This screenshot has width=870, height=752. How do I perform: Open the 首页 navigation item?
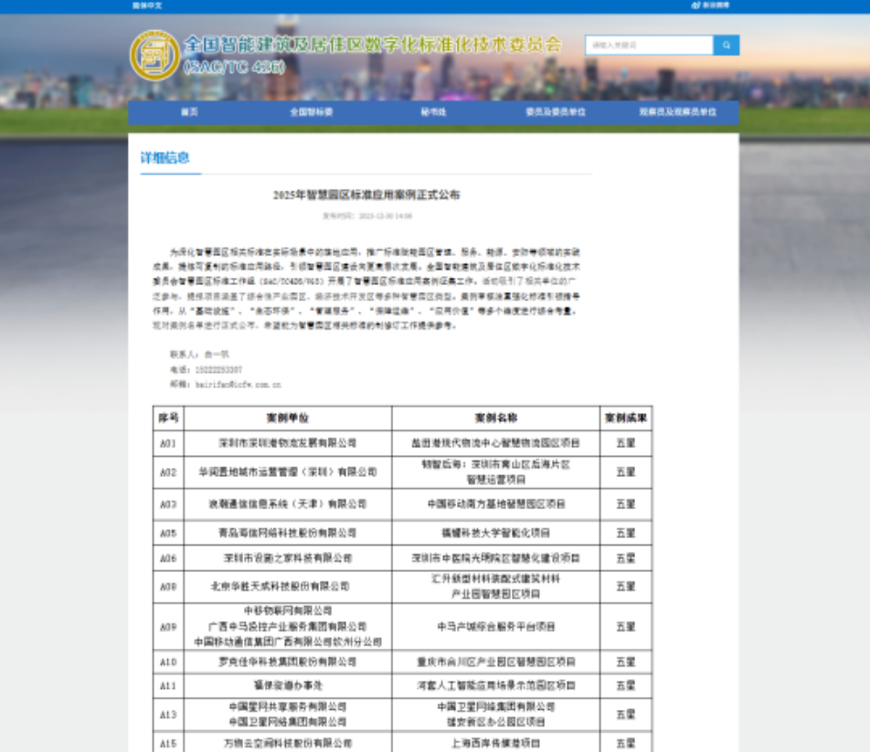point(189,112)
